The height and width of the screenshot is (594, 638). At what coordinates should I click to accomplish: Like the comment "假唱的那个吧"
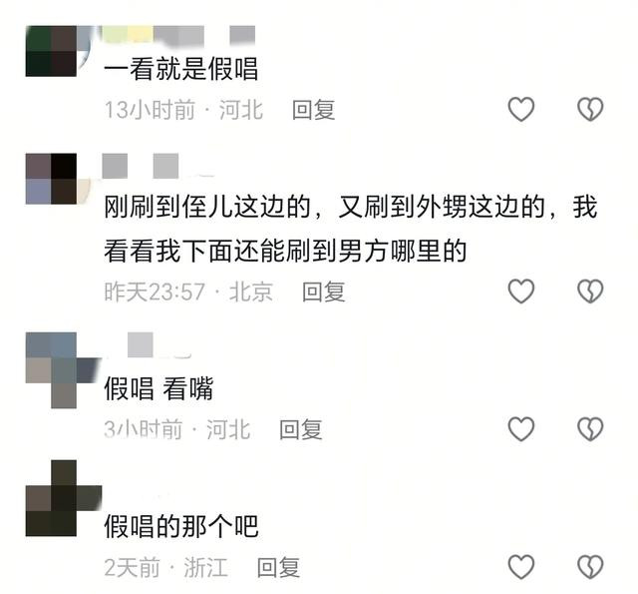[520, 567]
